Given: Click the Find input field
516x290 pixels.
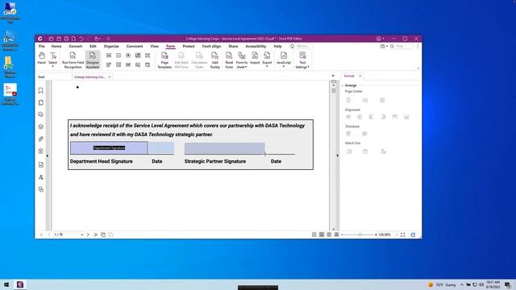Looking at the screenshot, I should tap(403, 47).
